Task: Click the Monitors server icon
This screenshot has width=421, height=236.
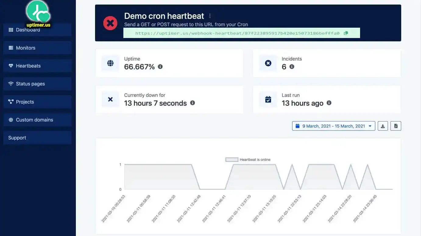Action: point(11,48)
